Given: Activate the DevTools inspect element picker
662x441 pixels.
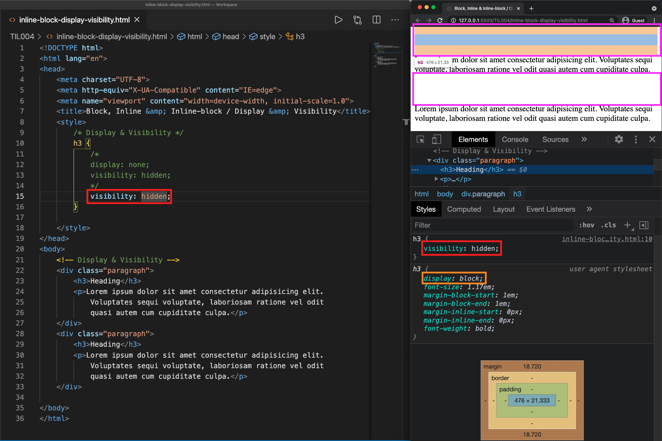Looking at the screenshot, I should [420, 140].
